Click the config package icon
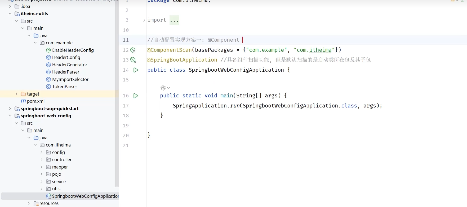Viewport: 467px width, 207px height. tap(48, 152)
